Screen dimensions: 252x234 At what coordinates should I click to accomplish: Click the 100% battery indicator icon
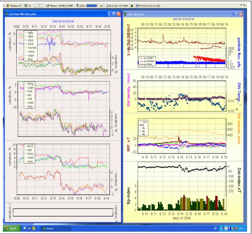tap(78, 6)
